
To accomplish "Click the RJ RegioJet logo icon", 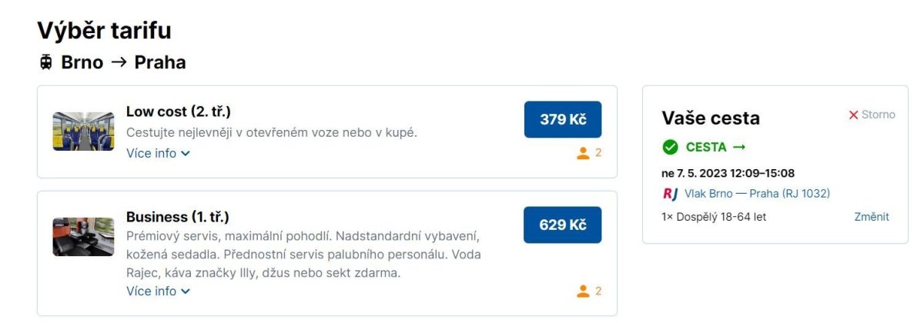I will pyautogui.click(x=668, y=194).
